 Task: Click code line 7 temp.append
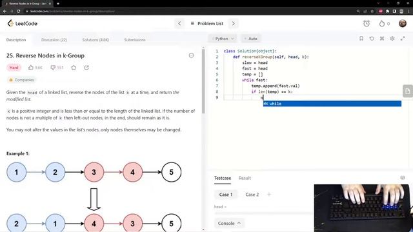(x=276, y=86)
